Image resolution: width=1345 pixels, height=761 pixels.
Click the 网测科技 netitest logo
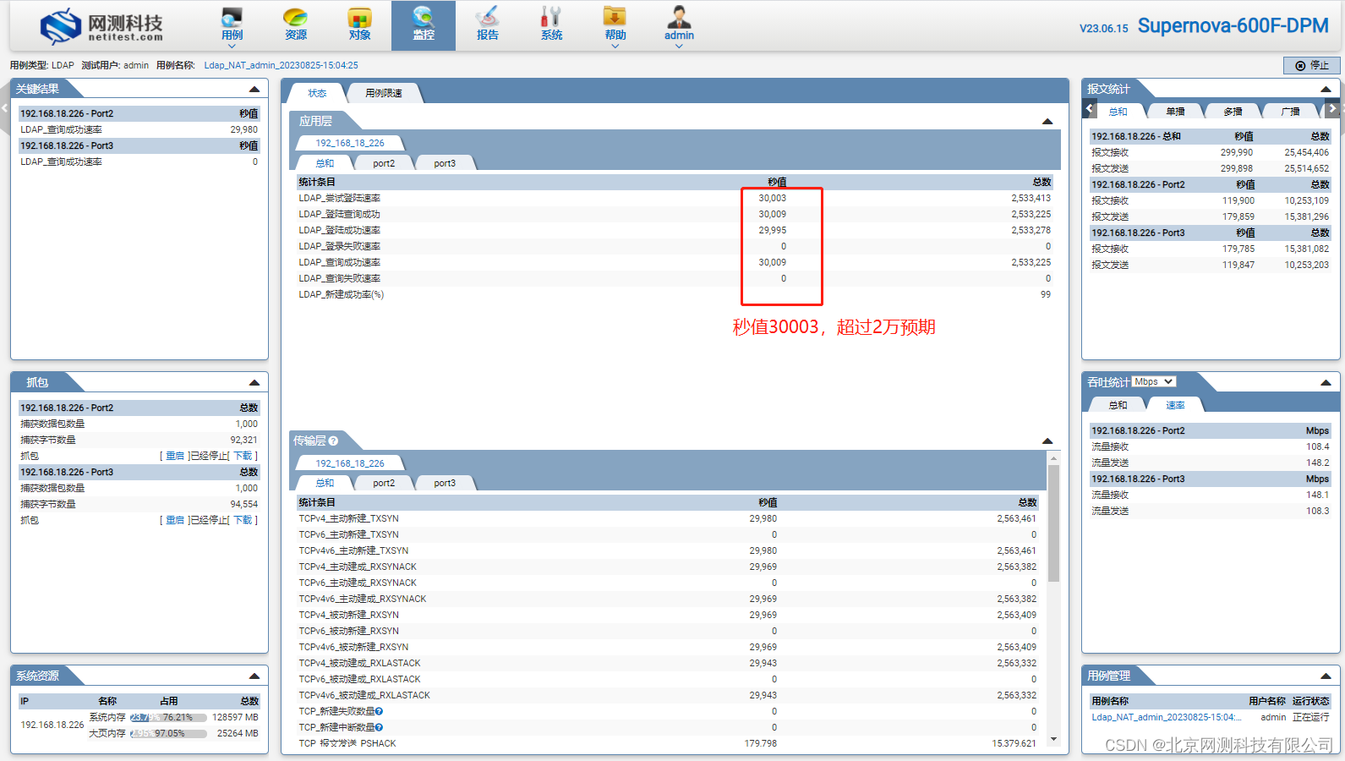point(101,26)
